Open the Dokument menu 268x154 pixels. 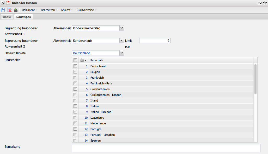pyautogui.click(x=29, y=10)
